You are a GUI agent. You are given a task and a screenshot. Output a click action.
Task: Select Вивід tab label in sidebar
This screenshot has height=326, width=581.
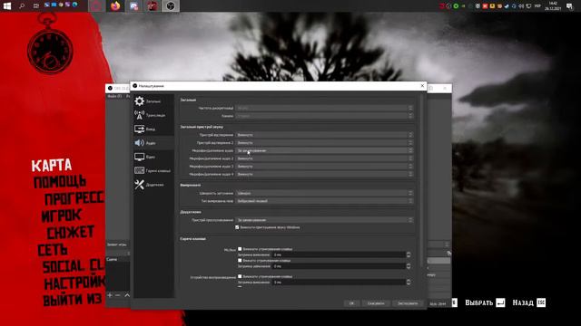point(151,129)
